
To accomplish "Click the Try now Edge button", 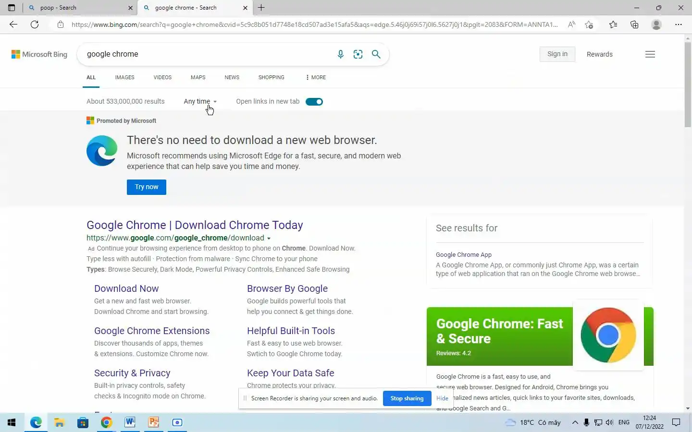I will coord(147,187).
